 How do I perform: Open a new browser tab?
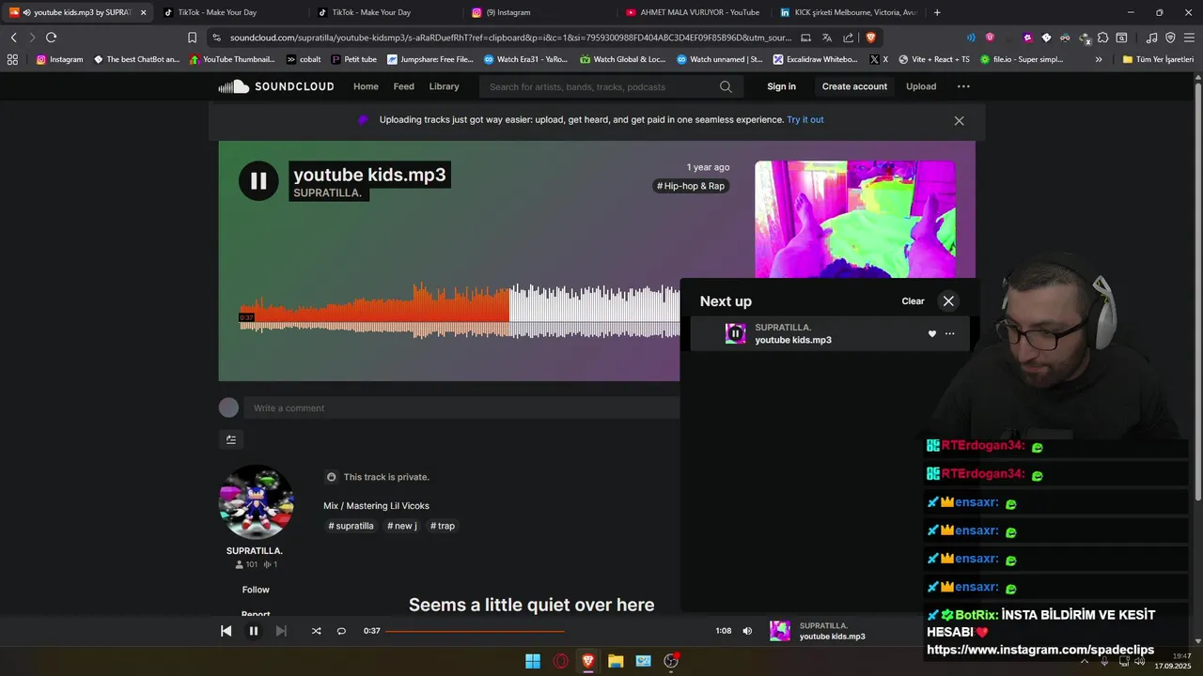pos(937,12)
